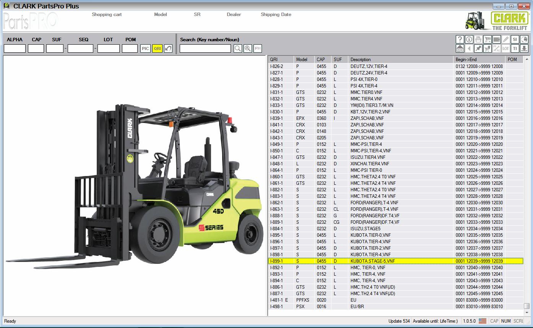Click the information (i) icon
The height and width of the screenshot is (328, 533).
pos(469,39)
